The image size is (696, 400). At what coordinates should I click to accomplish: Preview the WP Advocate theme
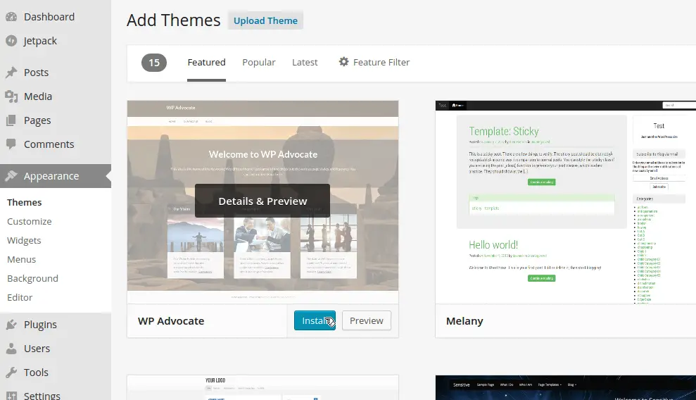(366, 320)
